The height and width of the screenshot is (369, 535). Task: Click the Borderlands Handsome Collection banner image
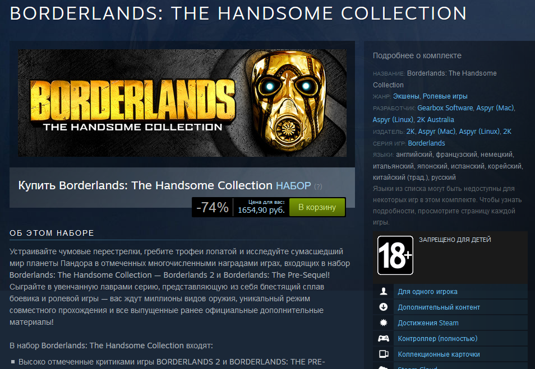(x=182, y=103)
